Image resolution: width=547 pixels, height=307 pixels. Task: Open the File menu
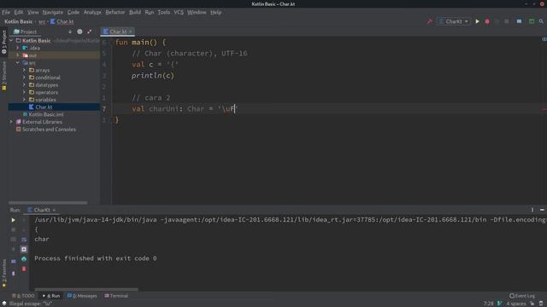point(6,12)
